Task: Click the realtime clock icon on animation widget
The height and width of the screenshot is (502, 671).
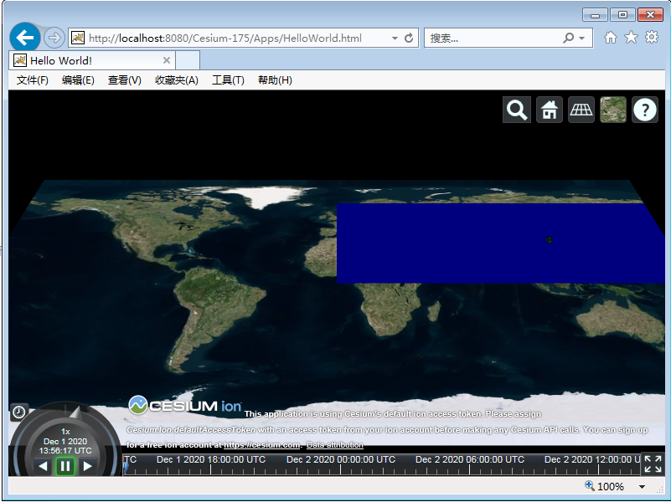Action: (x=18, y=411)
